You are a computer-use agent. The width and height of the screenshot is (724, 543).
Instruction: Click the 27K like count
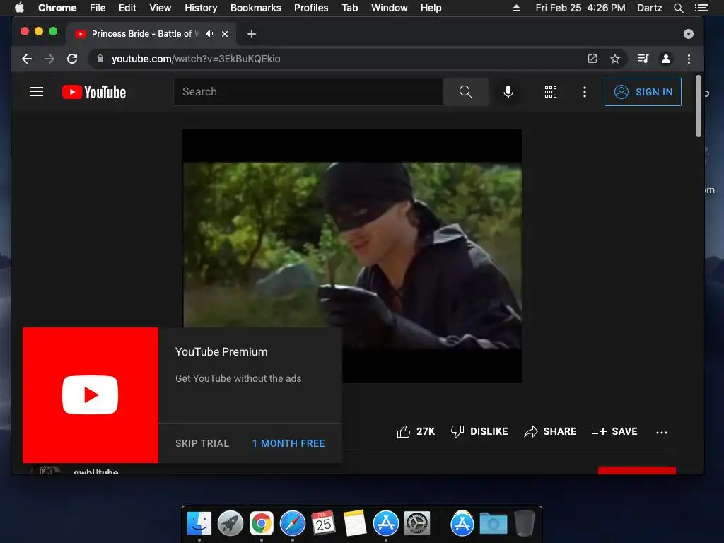[x=426, y=431]
